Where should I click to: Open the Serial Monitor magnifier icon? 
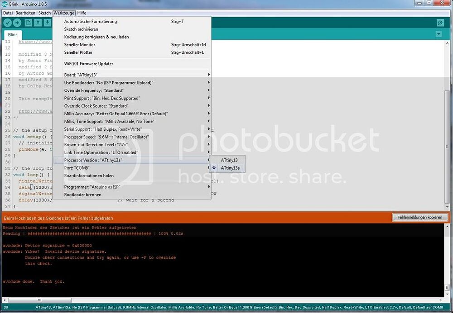[440, 22]
